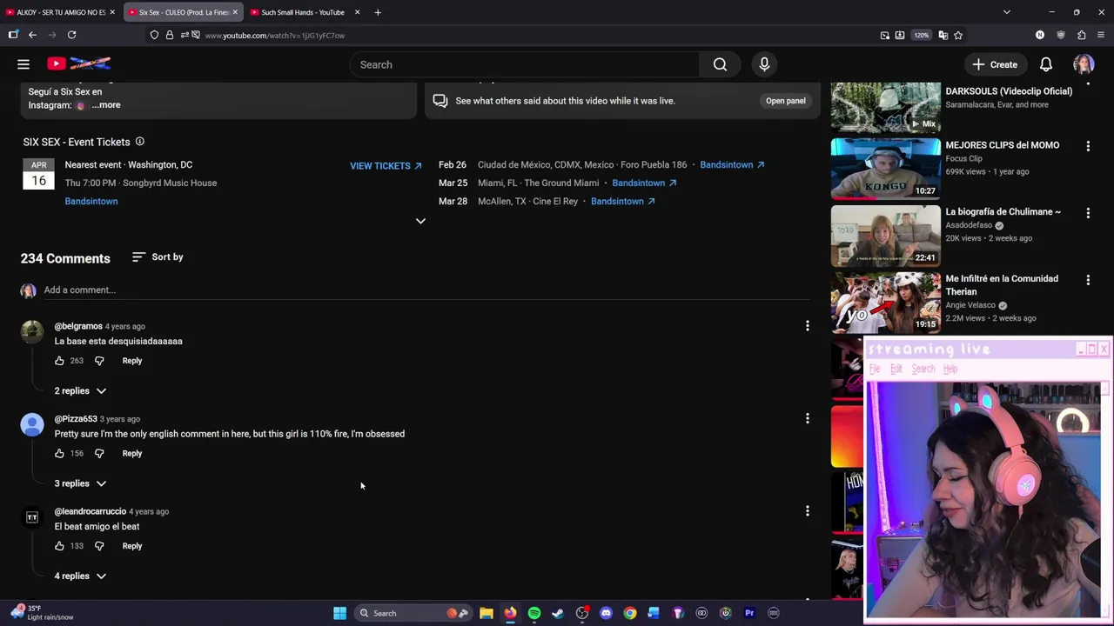Reload the page in browser toolbar
The width and height of the screenshot is (1114, 626).
point(71,35)
